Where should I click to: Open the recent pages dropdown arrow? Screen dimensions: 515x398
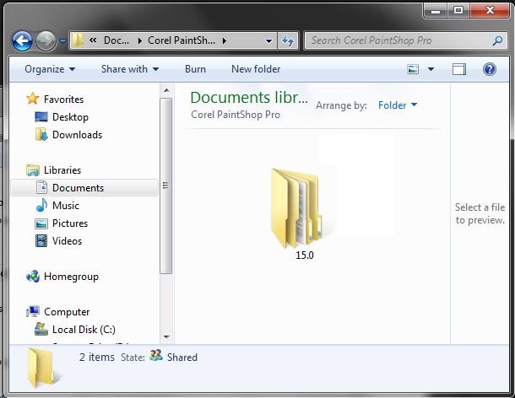click(62, 41)
